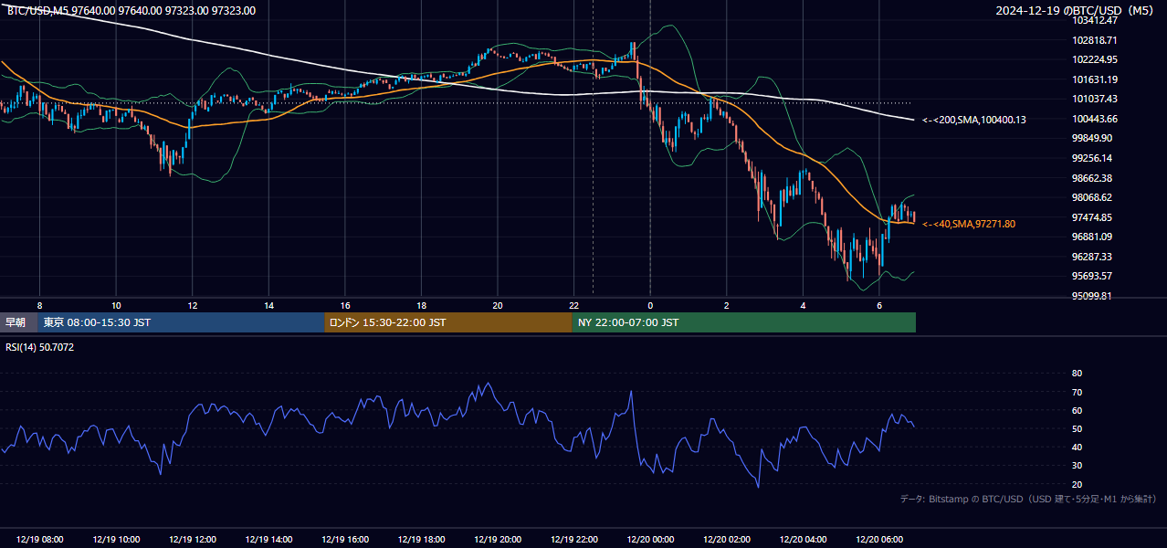Click hour tick 14 under the price chart
Screen dimensions: 1167x548
click(x=268, y=304)
